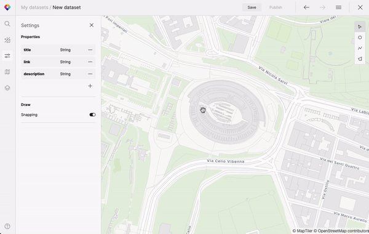This screenshot has width=369, height=234.
Task: Remove the link property
Action: 90,62
